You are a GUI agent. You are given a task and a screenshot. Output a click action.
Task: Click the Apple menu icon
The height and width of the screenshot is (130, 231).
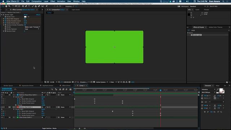(x=3, y=1)
